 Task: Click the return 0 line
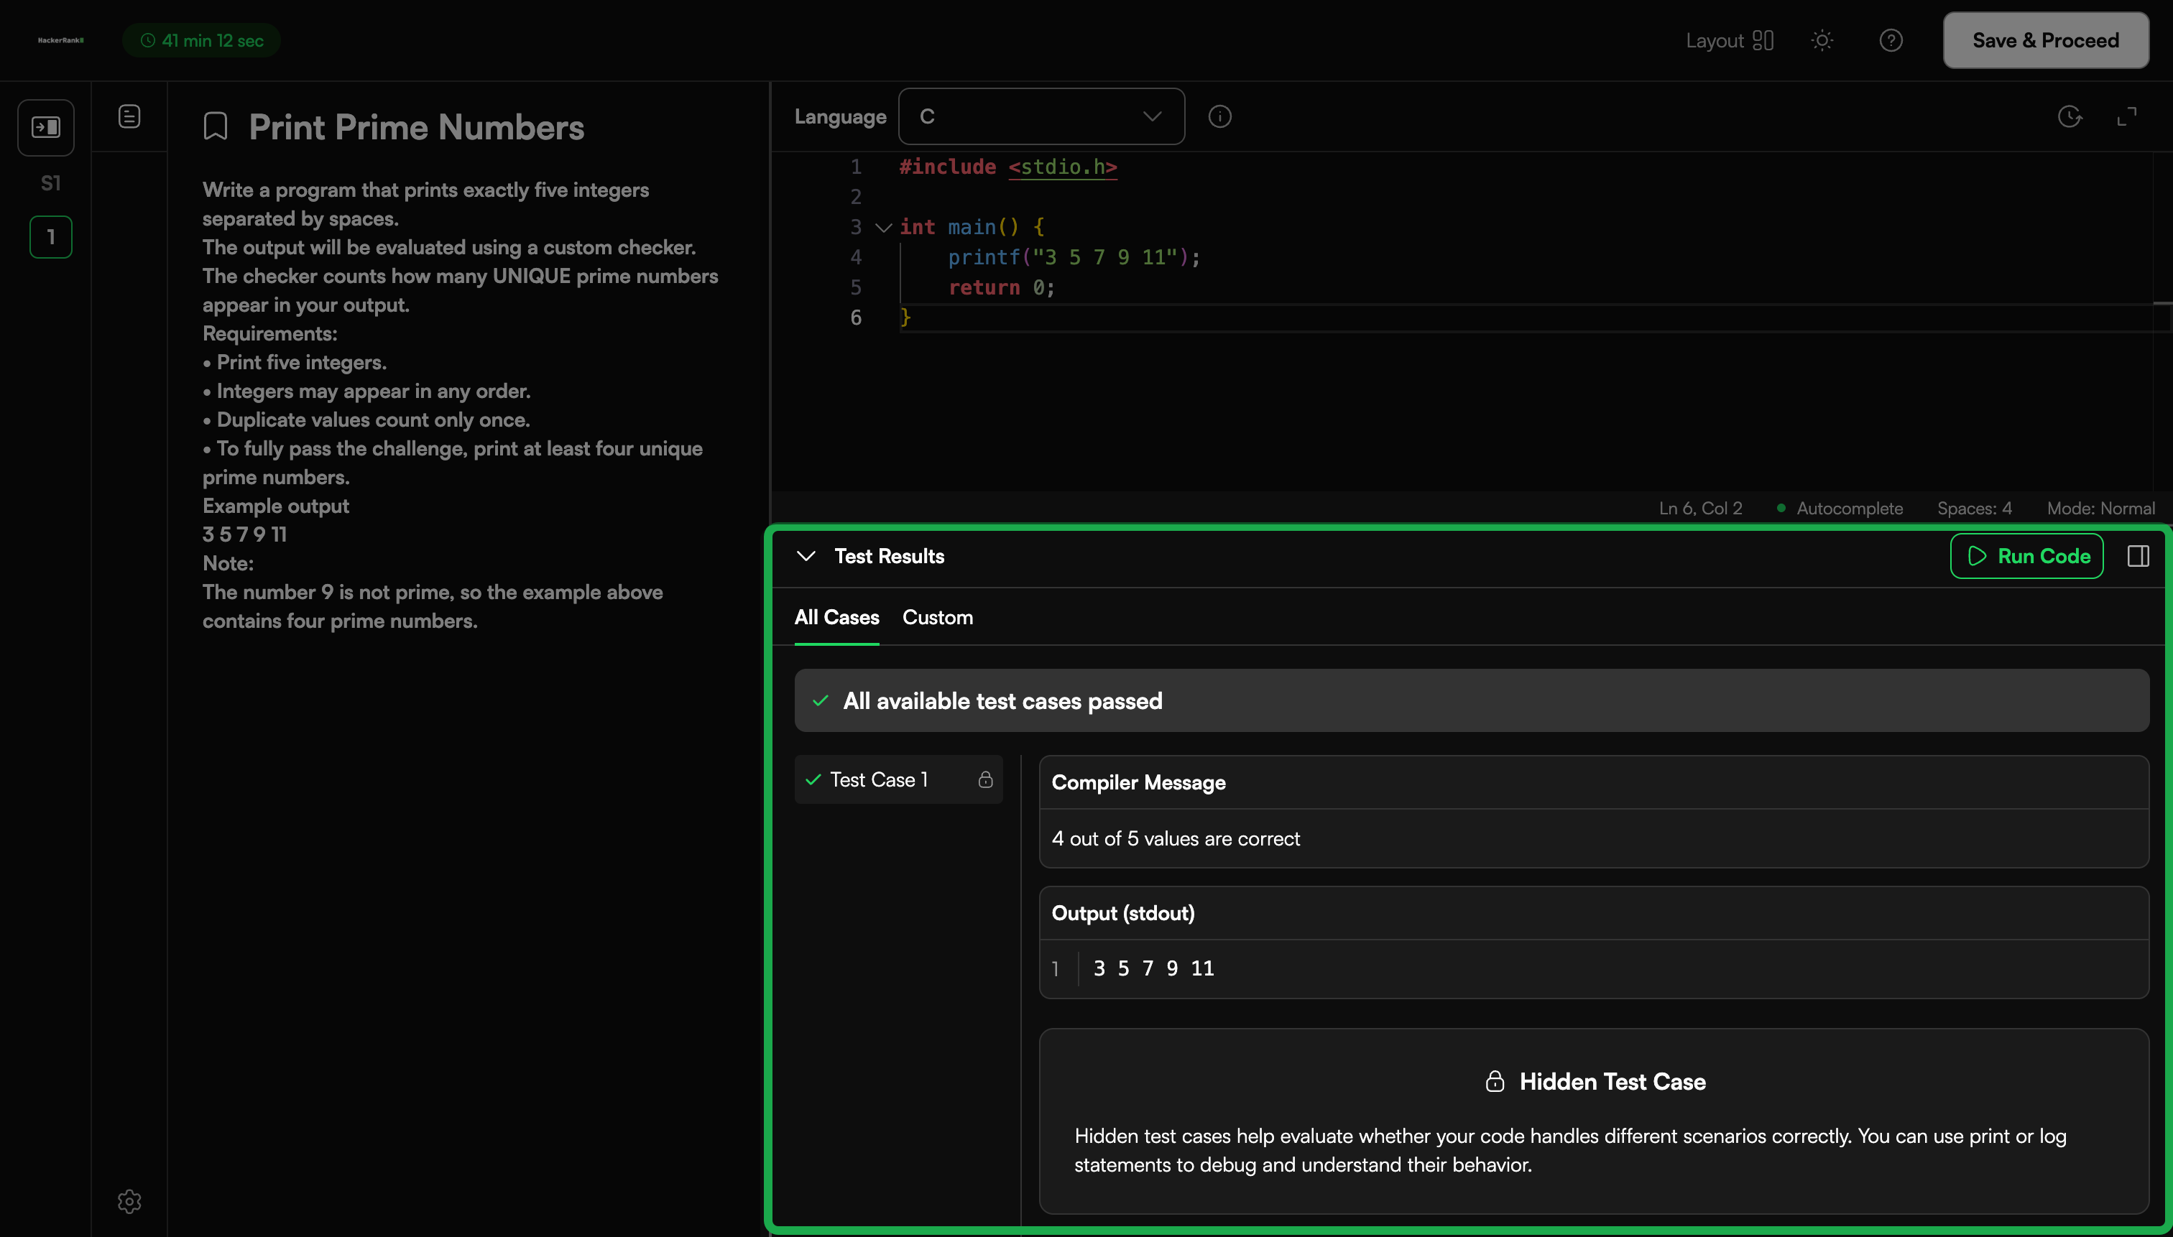1001,287
